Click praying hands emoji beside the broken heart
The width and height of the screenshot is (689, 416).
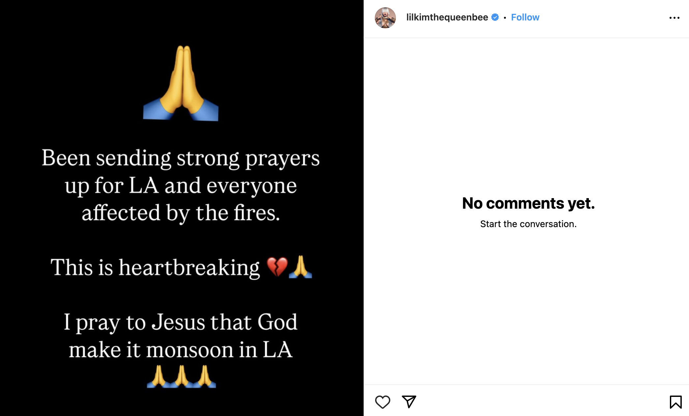[x=300, y=267]
